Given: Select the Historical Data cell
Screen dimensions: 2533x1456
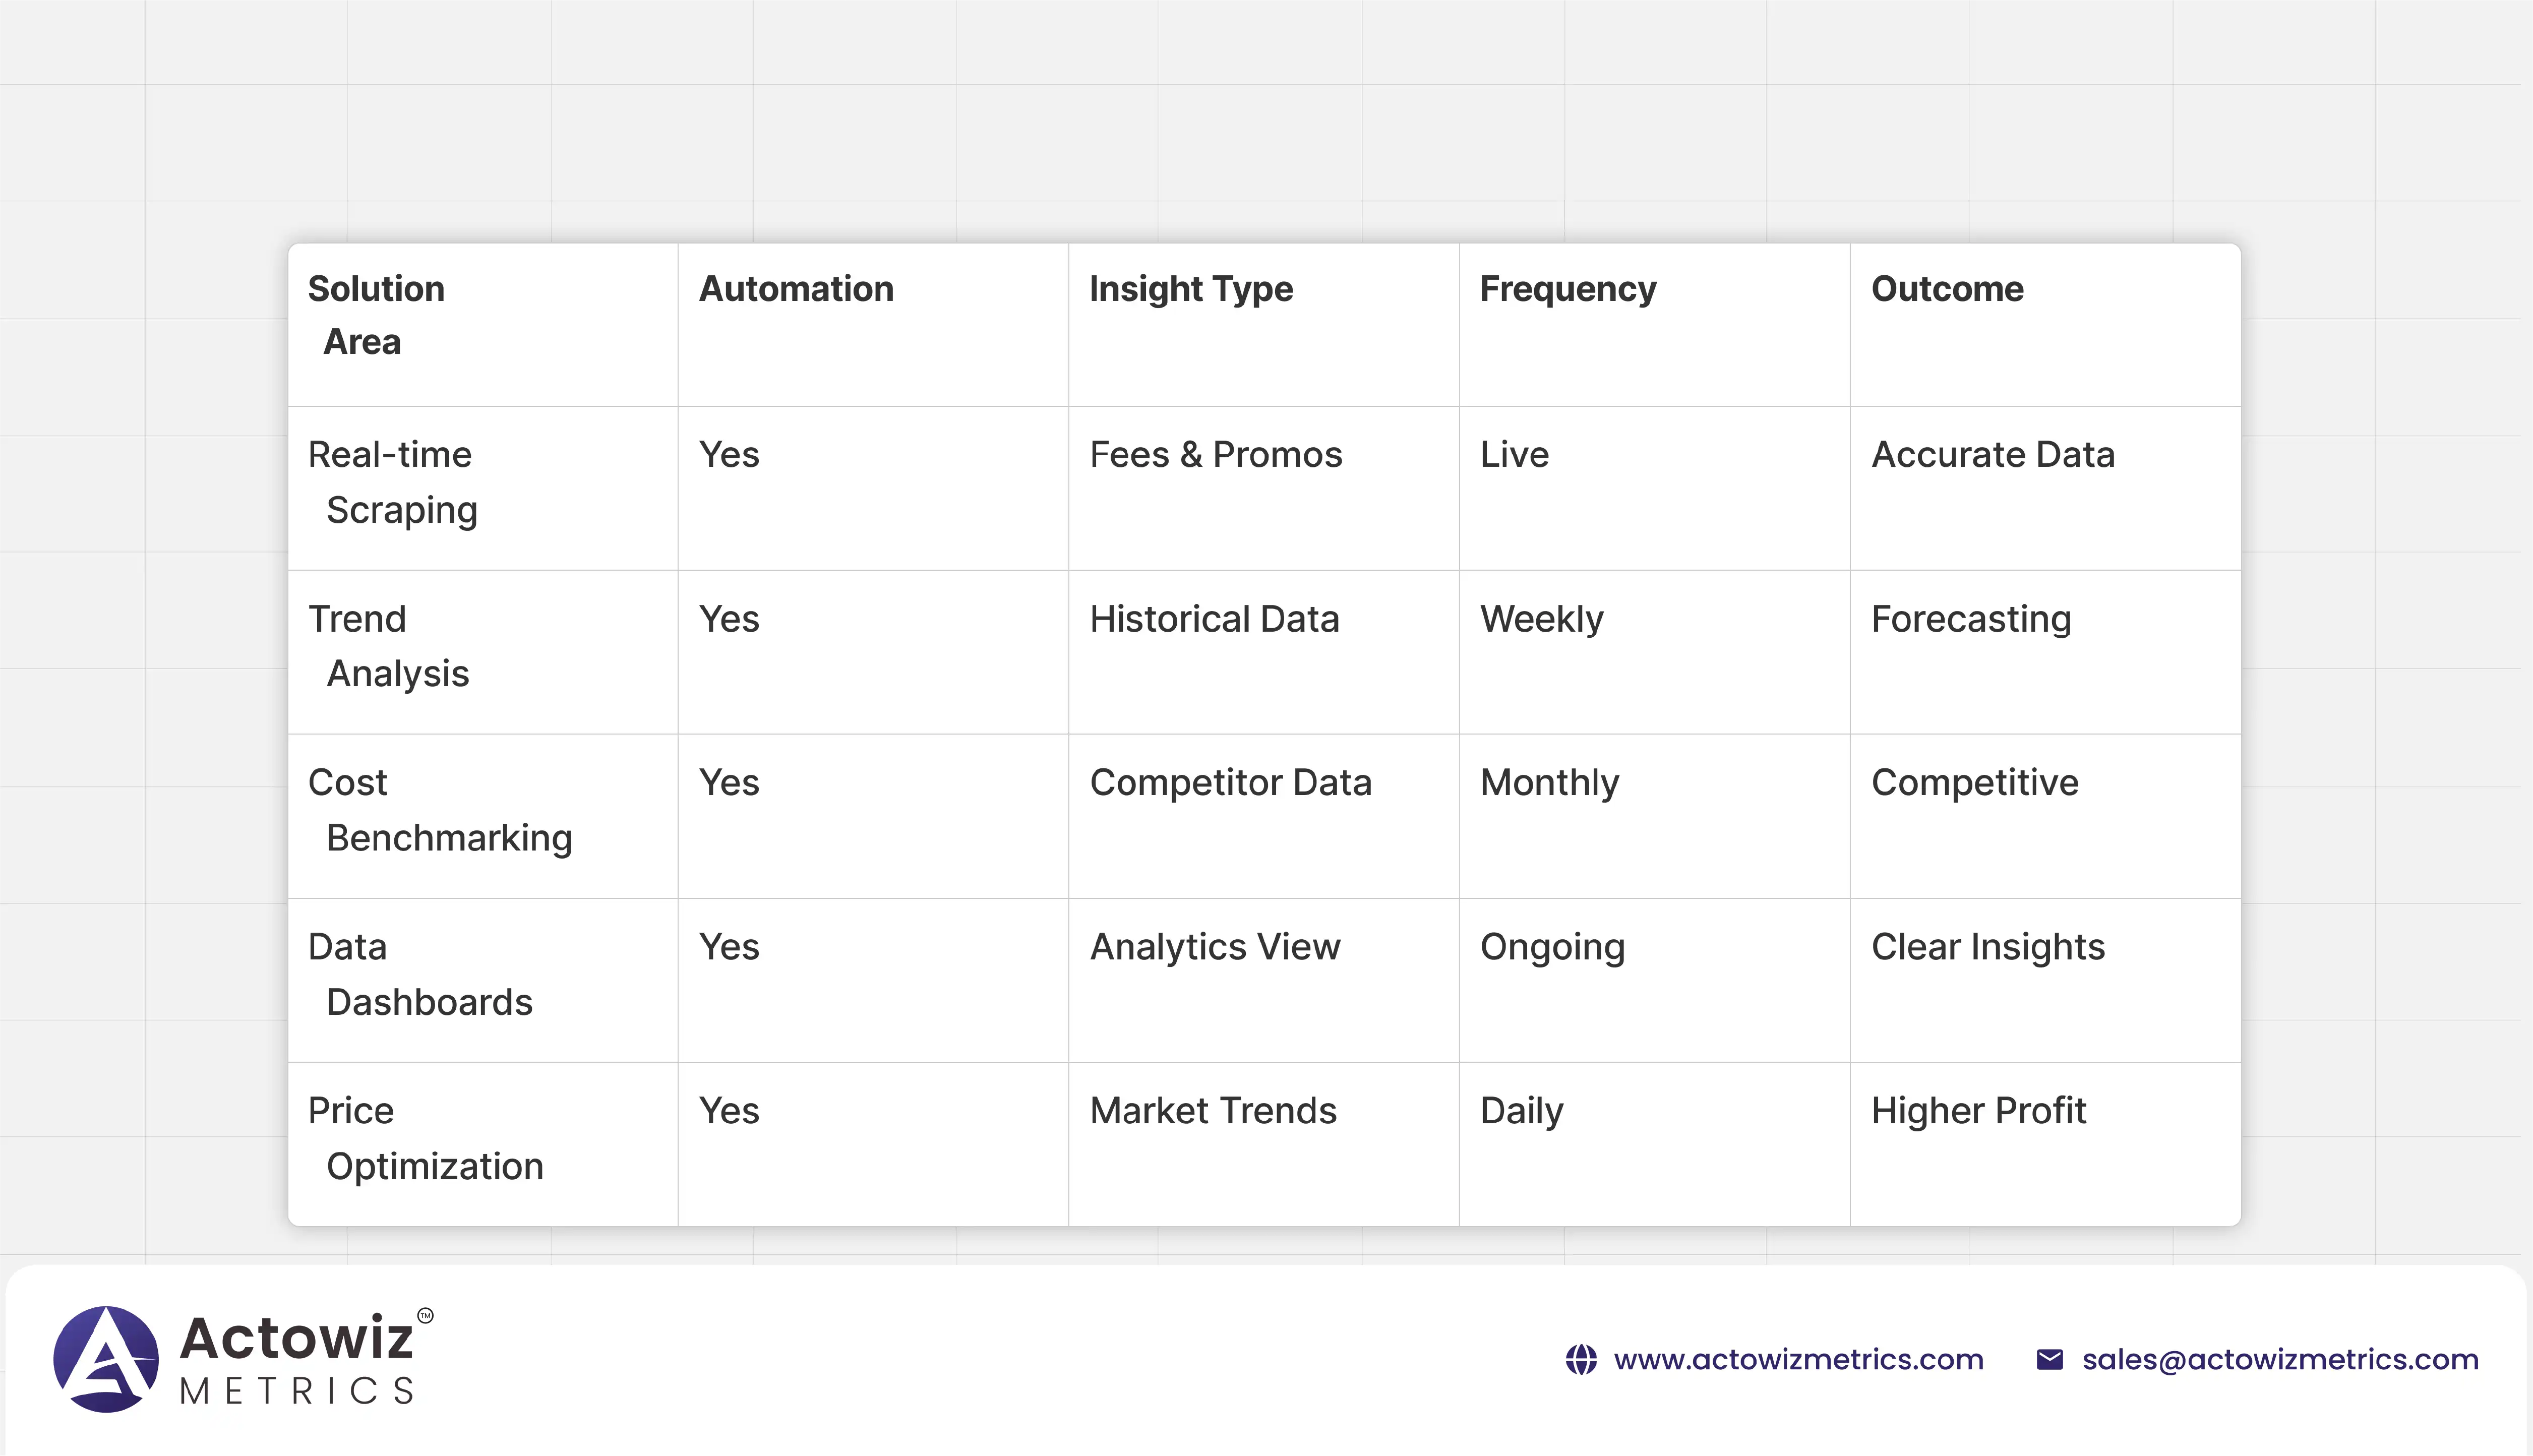Looking at the screenshot, I should tap(1213, 619).
